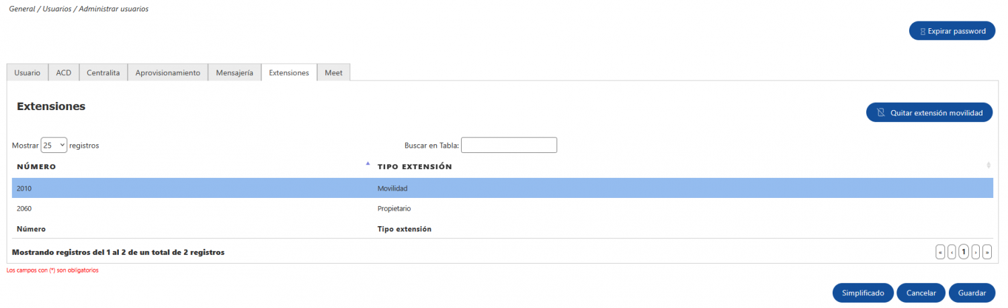The height and width of the screenshot is (308, 1008).
Task: Open the Usuario tab
Action: pos(27,72)
